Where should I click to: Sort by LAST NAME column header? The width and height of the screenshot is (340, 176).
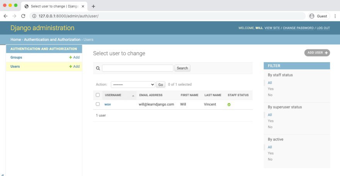pos(213,95)
